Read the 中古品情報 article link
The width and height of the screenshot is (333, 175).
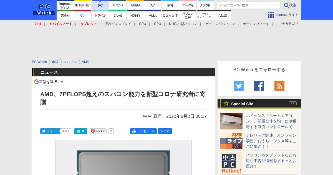coord(271,161)
